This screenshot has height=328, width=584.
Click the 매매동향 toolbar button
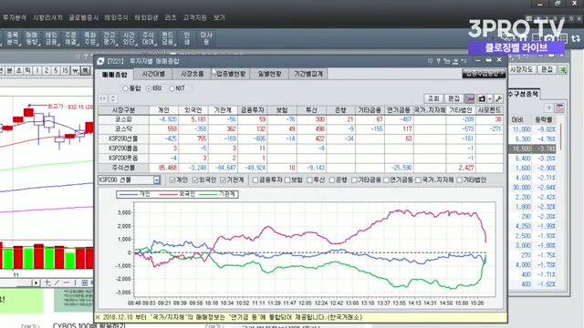(32, 38)
